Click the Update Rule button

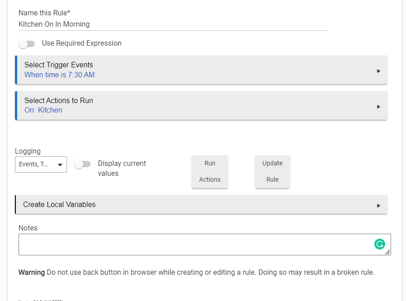coord(272,171)
